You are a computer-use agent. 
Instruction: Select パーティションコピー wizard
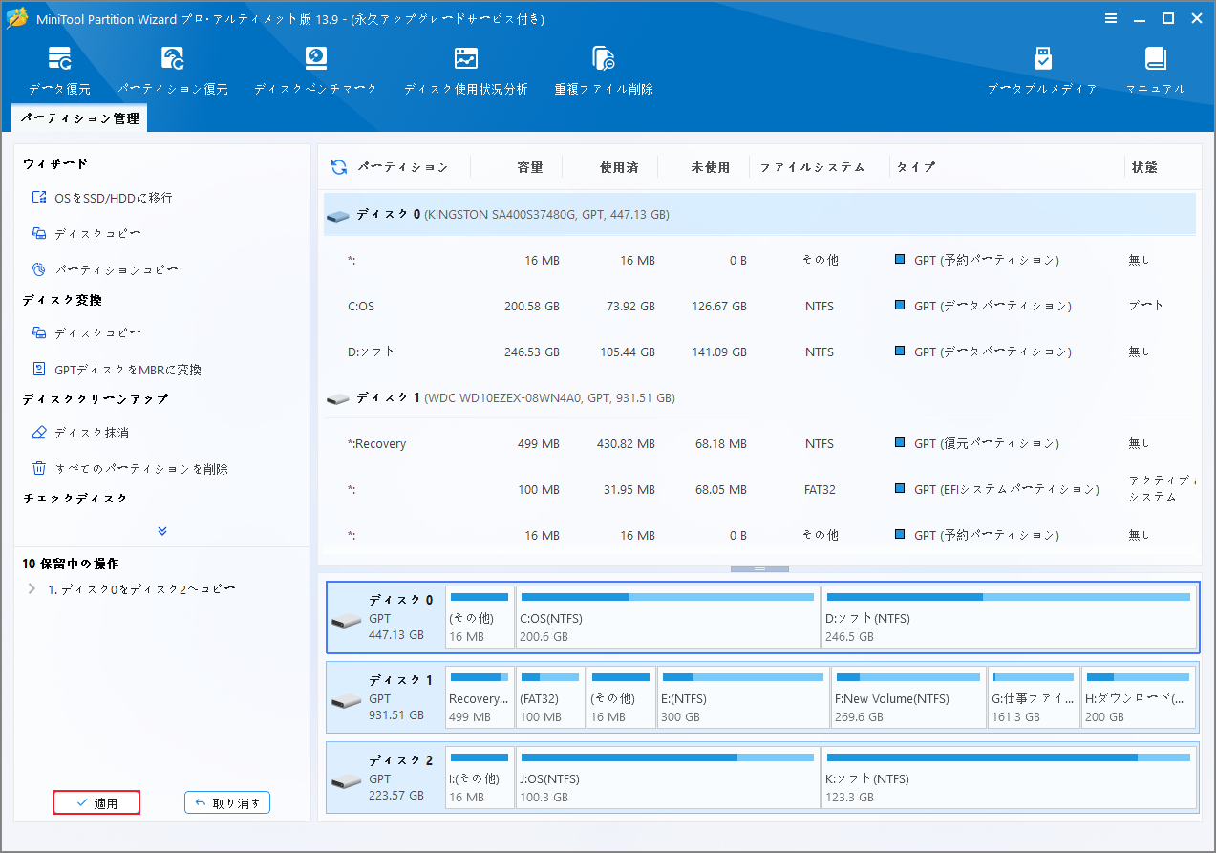pos(105,269)
